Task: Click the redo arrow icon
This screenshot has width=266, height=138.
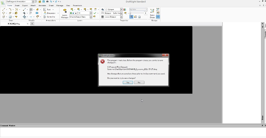Action: 56,2
